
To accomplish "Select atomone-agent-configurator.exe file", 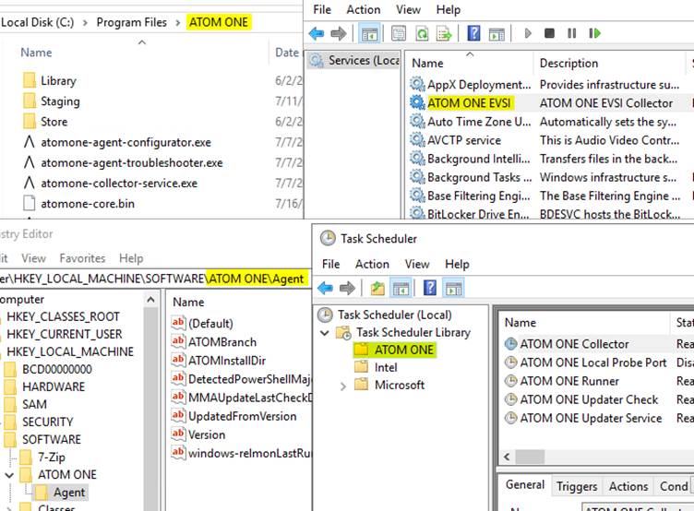I will (x=126, y=142).
